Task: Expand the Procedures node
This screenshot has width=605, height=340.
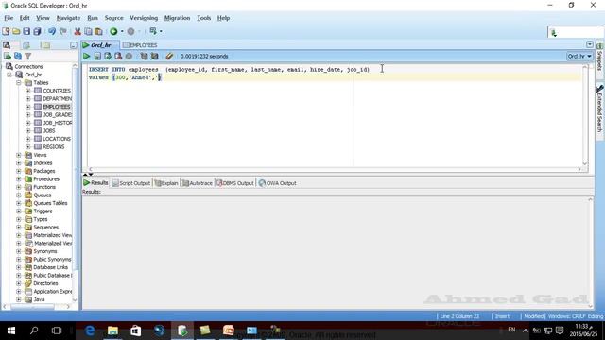Action: (19, 179)
